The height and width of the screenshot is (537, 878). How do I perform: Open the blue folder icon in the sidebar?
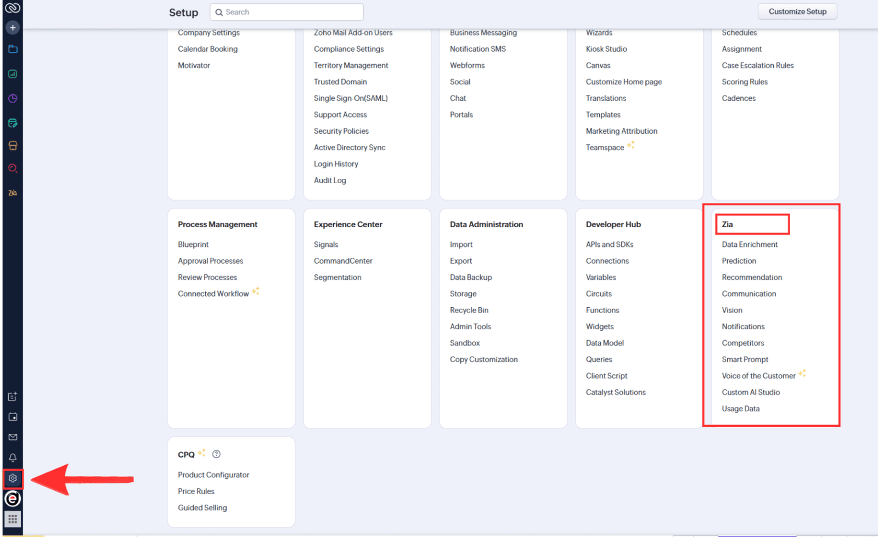click(12, 49)
